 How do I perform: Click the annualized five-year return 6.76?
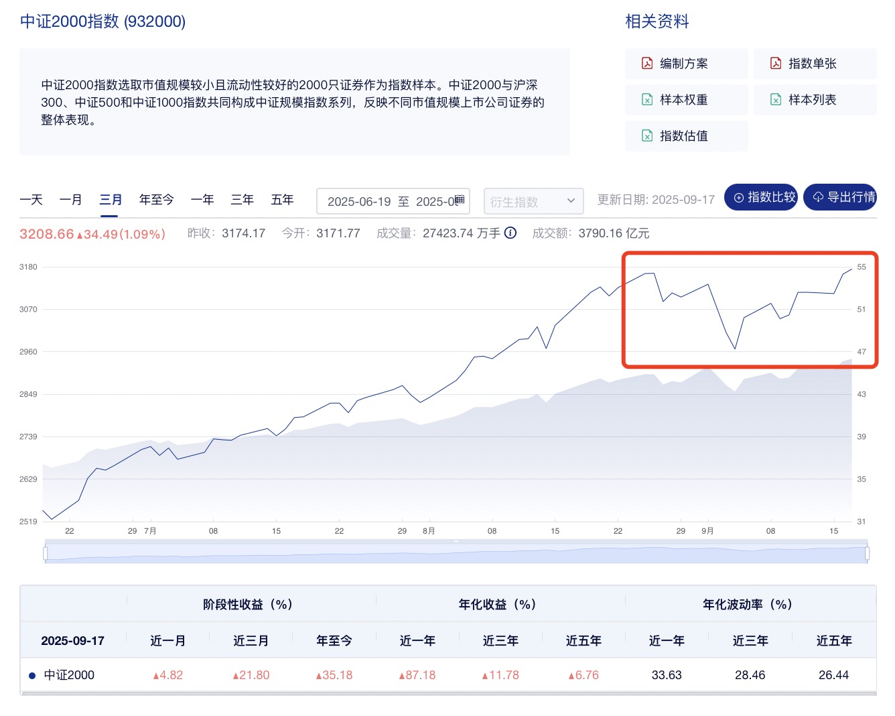[583, 675]
